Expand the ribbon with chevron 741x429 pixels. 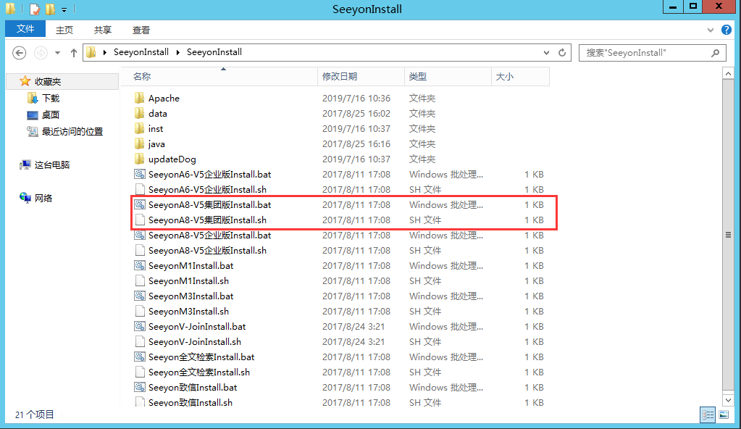tap(711, 30)
